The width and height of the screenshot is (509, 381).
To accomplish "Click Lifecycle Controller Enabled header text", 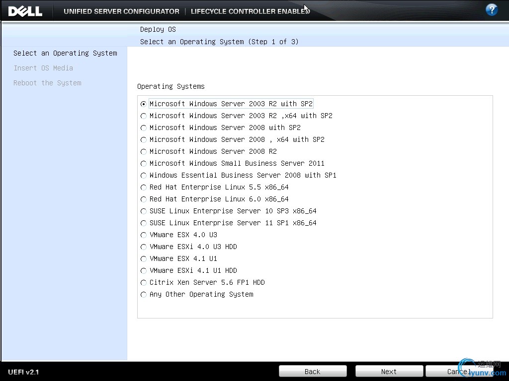I will coord(251,11).
